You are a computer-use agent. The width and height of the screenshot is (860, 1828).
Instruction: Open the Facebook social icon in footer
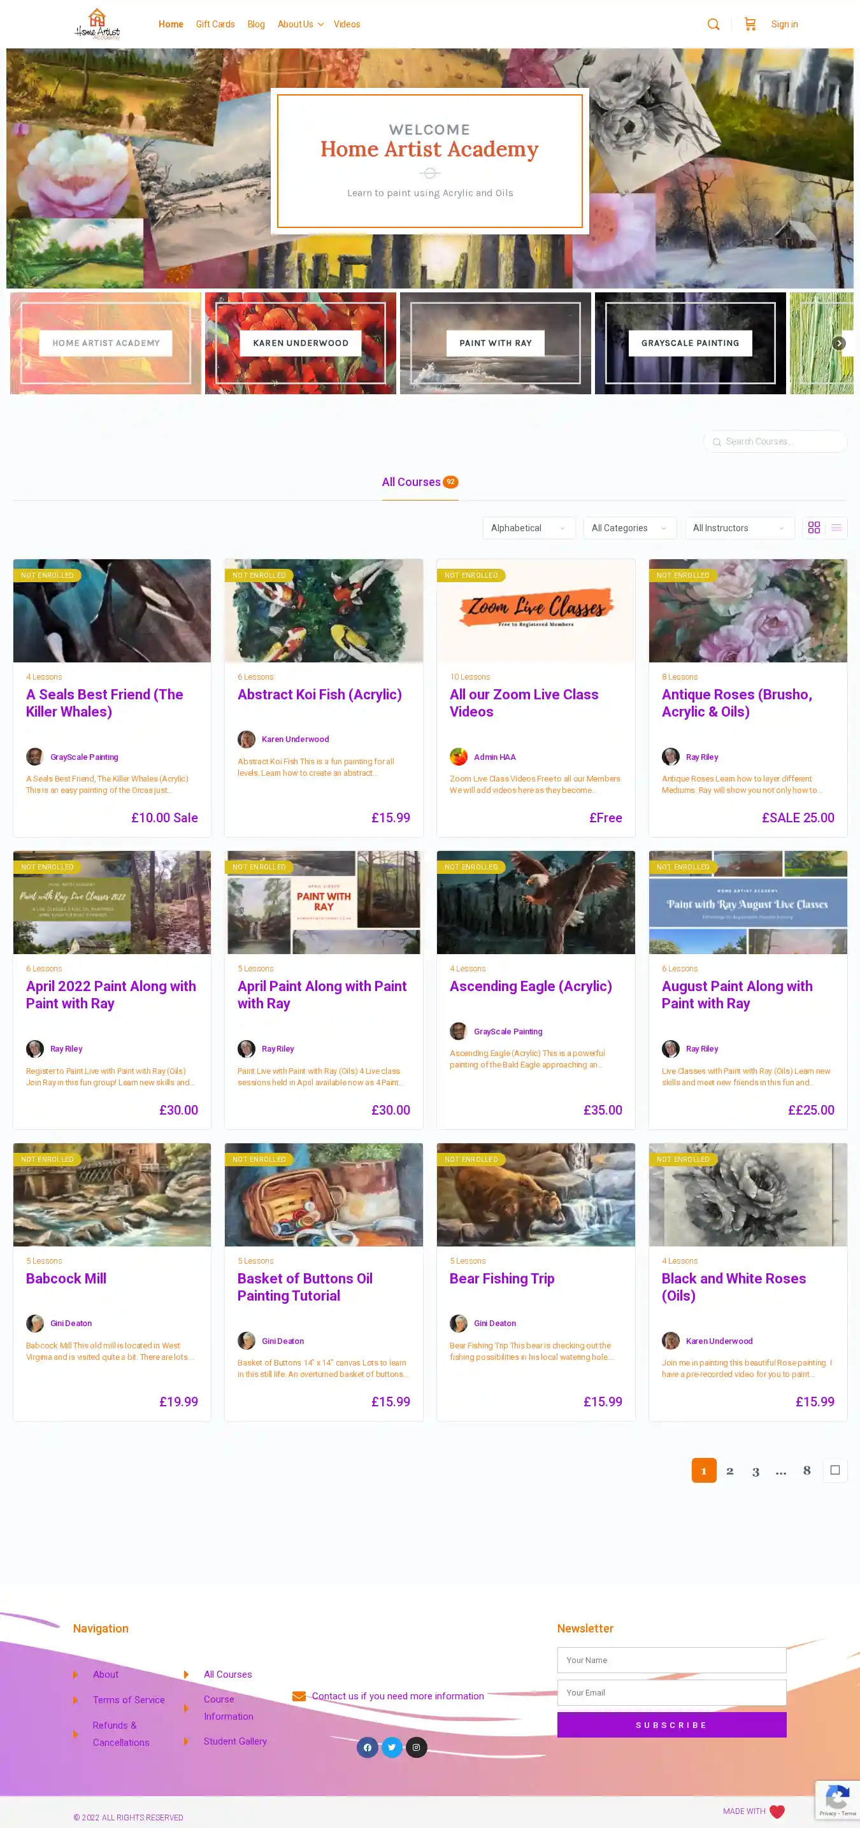[367, 1747]
